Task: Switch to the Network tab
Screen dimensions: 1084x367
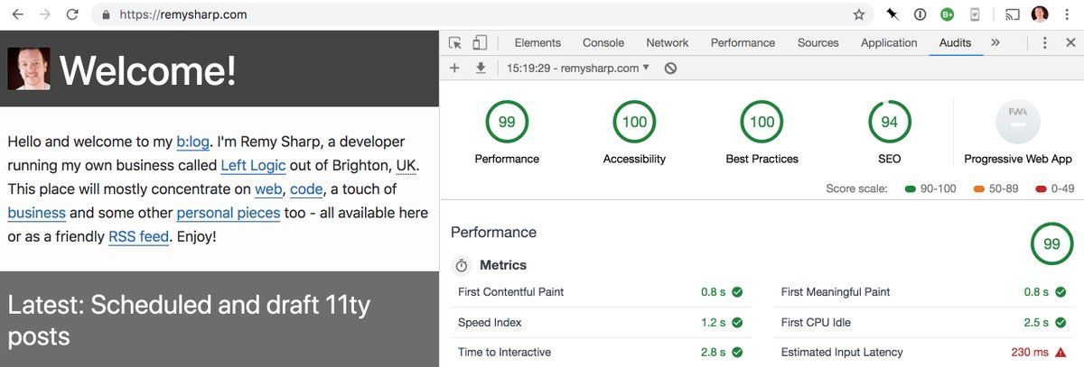Action: click(x=667, y=42)
